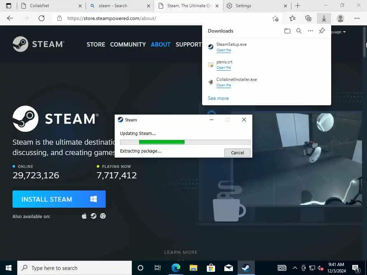Open Microsoft Store from the taskbar
This screenshot has width=367, height=275.
pos(211,268)
